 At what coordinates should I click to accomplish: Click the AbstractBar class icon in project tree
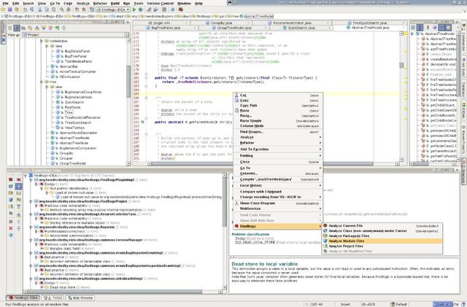tap(53, 66)
